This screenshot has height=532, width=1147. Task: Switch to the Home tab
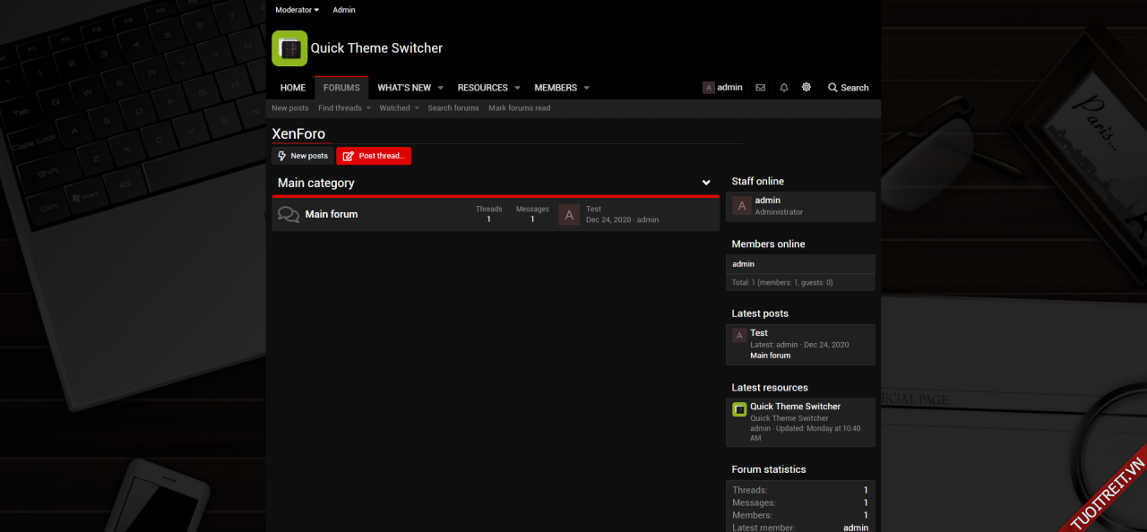[x=293, y=88]
